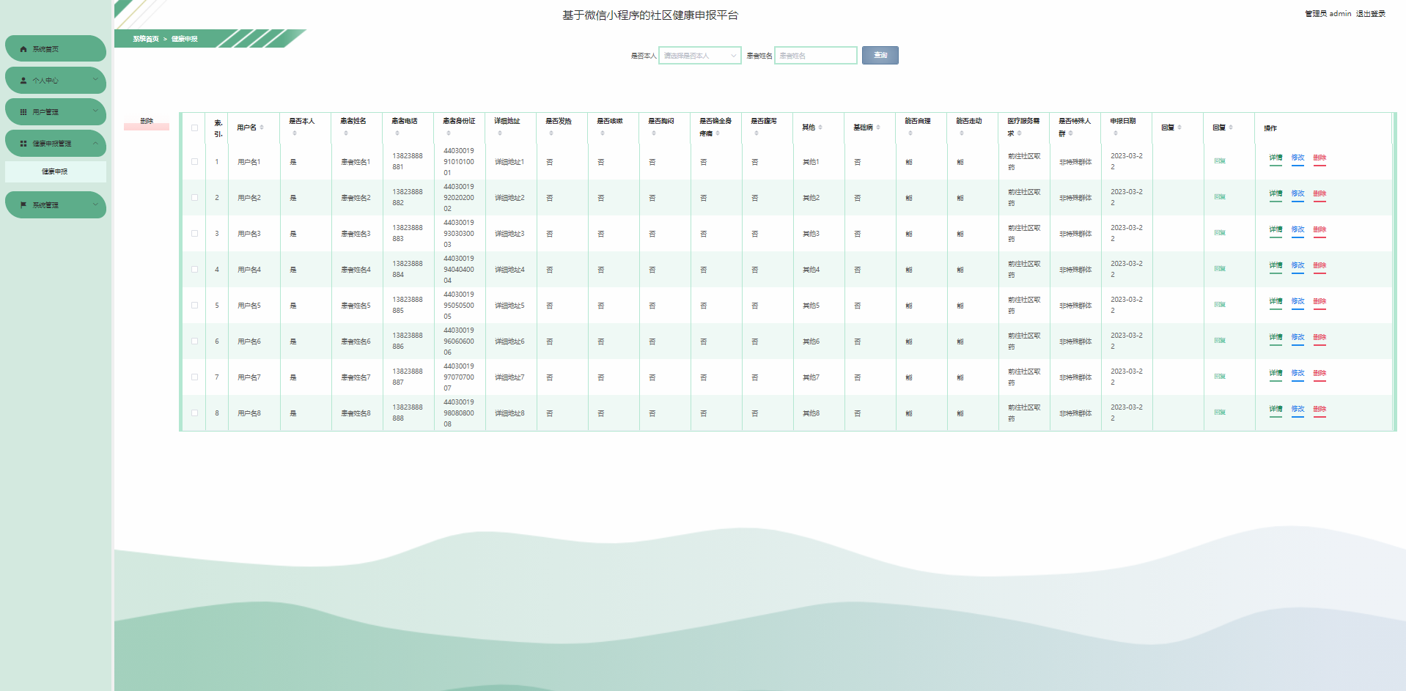The height and width of the screenshot is (691, 1406).
Task: Click the home icon beside 系统首页
Action: tap(23, 49)
